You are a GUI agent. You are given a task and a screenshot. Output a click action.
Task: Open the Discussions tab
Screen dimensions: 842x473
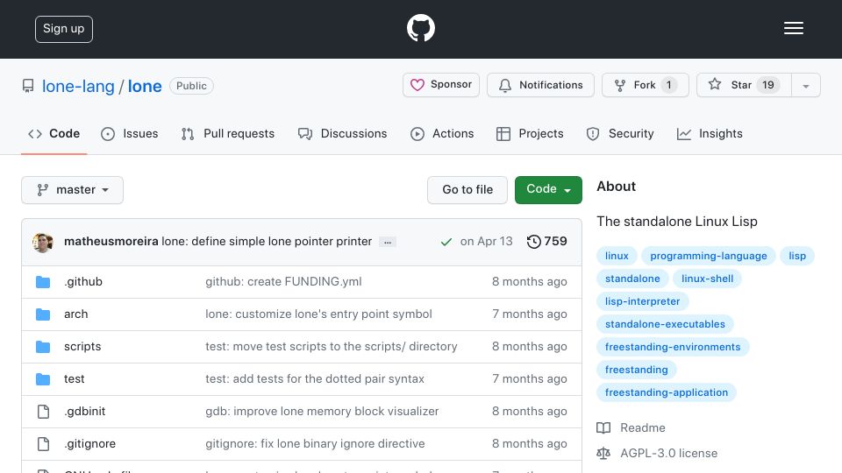343,133
